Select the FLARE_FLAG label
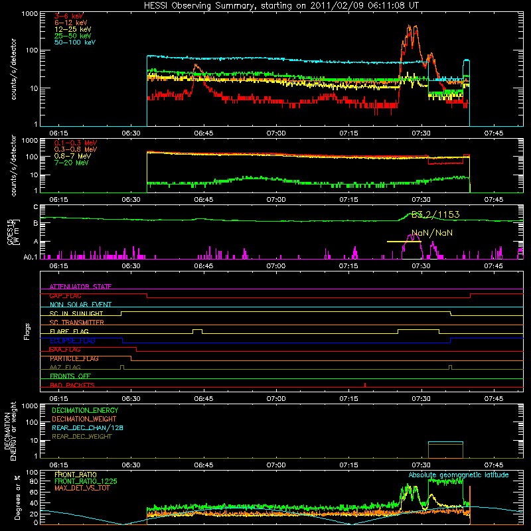Viewport: 531px width, 531px height. pos(69,331)
